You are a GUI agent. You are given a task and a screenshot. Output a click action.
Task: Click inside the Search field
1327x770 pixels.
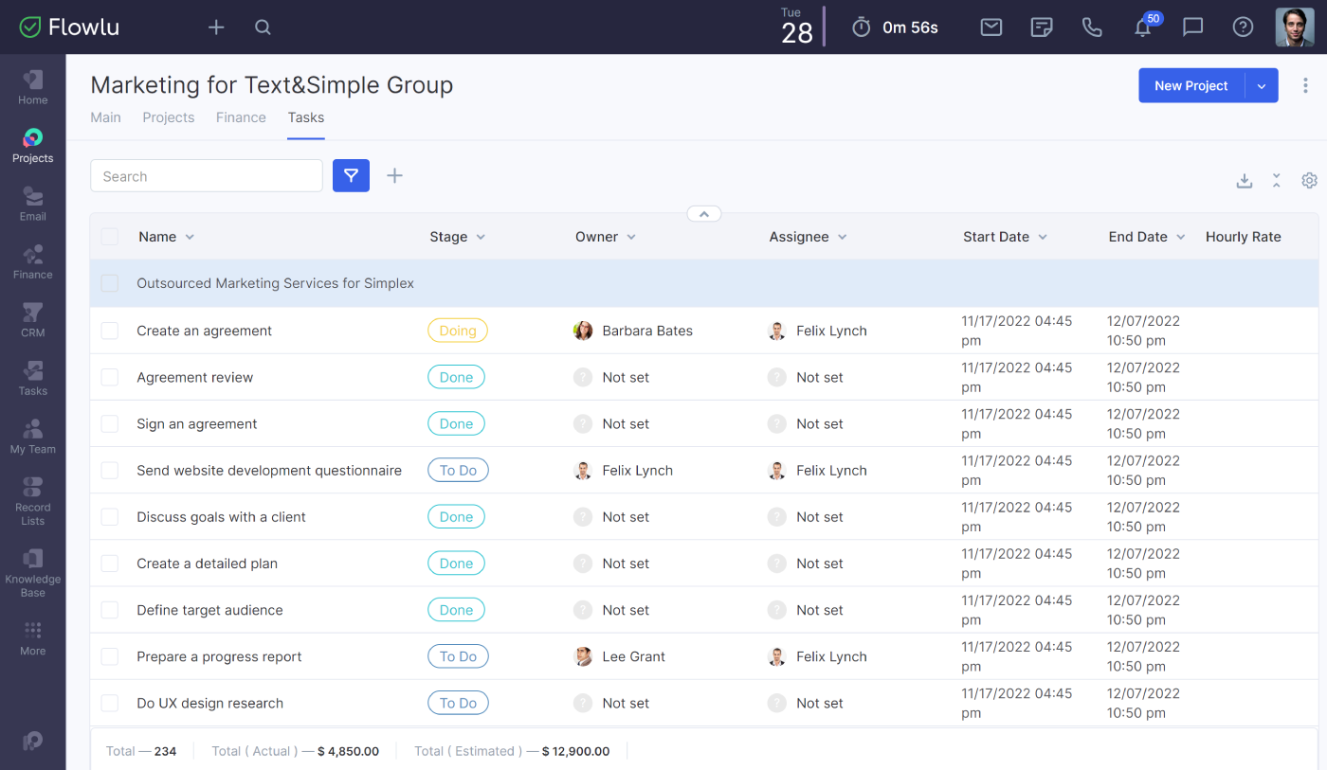[x=207, y=176]
